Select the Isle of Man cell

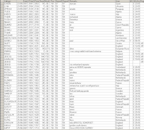pyautogui.click(x=122, y=41)
